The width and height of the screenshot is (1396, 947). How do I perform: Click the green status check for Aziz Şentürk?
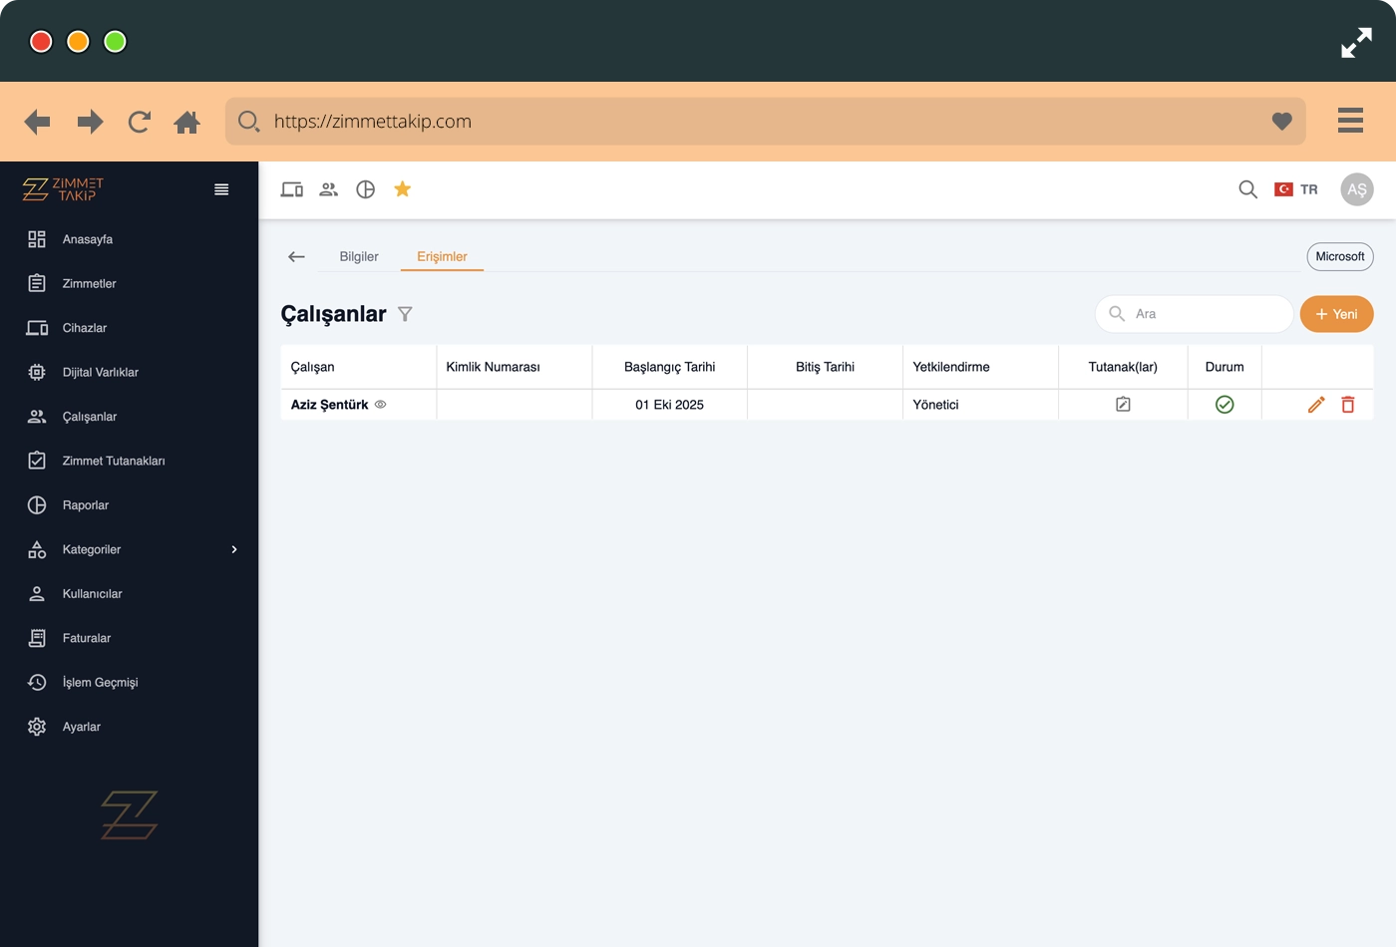[x=1224, y=404]
